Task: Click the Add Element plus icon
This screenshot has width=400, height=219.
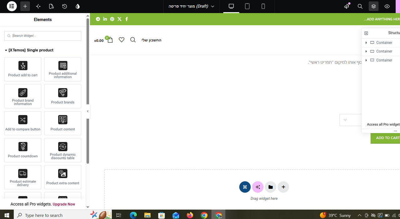Action: [25, 6]
